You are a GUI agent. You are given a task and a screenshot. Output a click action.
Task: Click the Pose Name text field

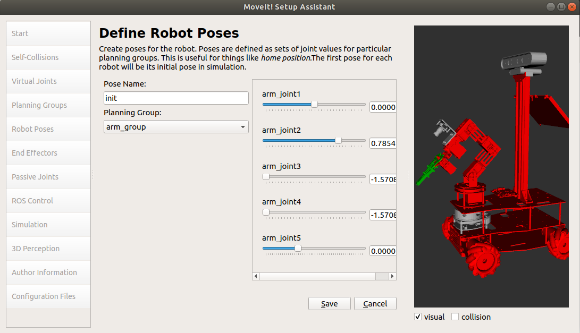click(176, 98)
